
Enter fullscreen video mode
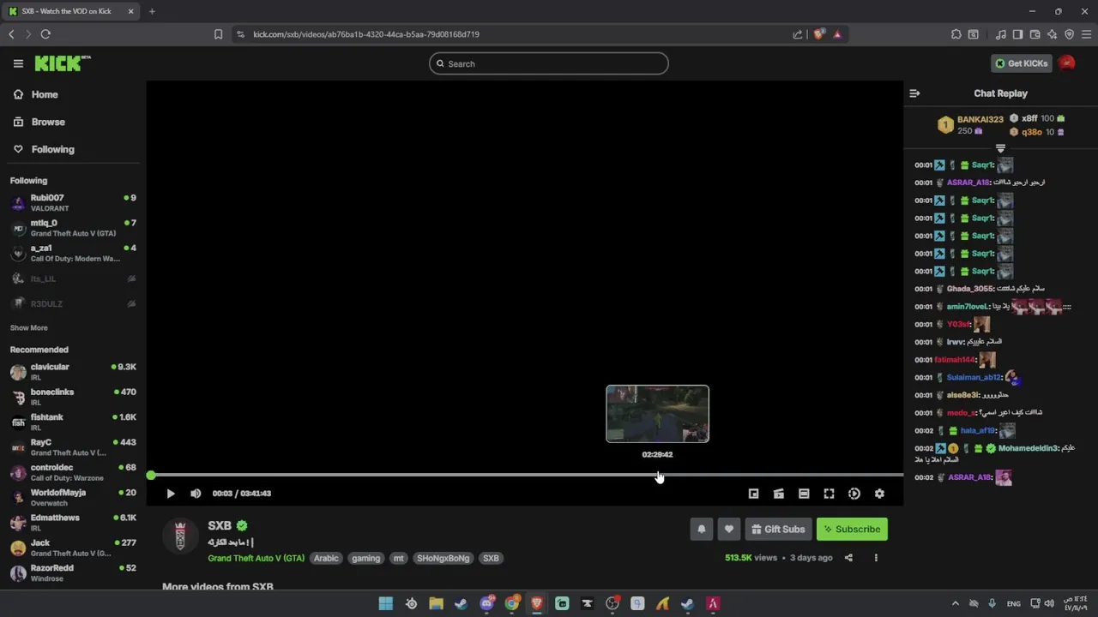click(x=829, y=494)
